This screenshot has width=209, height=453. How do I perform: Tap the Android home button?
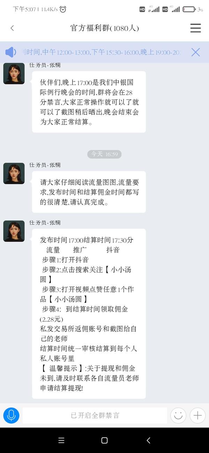click(x=104, y=440)
